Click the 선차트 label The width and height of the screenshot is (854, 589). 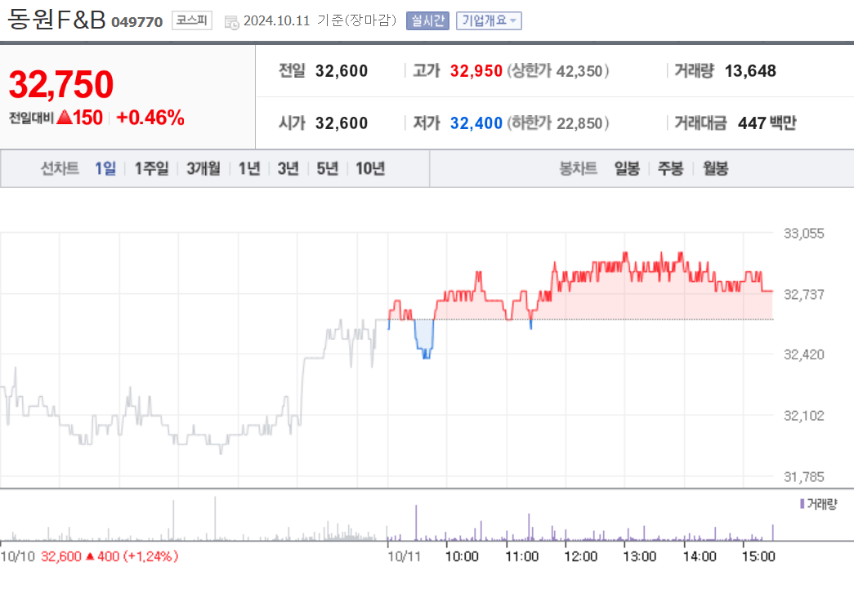pos(60,168)
